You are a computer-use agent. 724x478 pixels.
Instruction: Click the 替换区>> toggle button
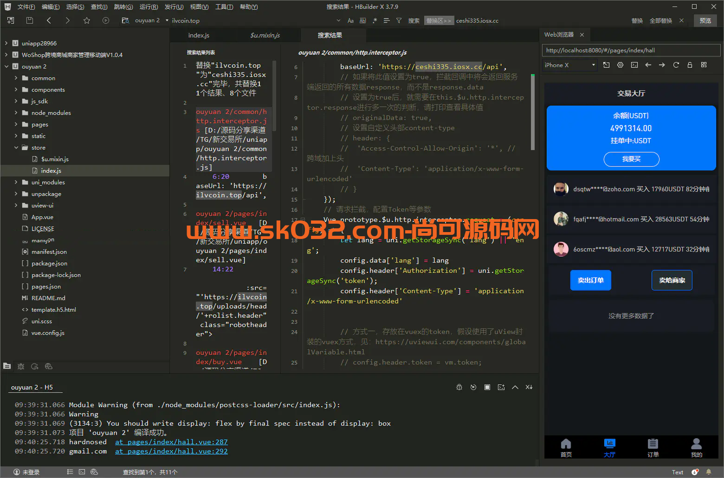(x=439, y=20)
